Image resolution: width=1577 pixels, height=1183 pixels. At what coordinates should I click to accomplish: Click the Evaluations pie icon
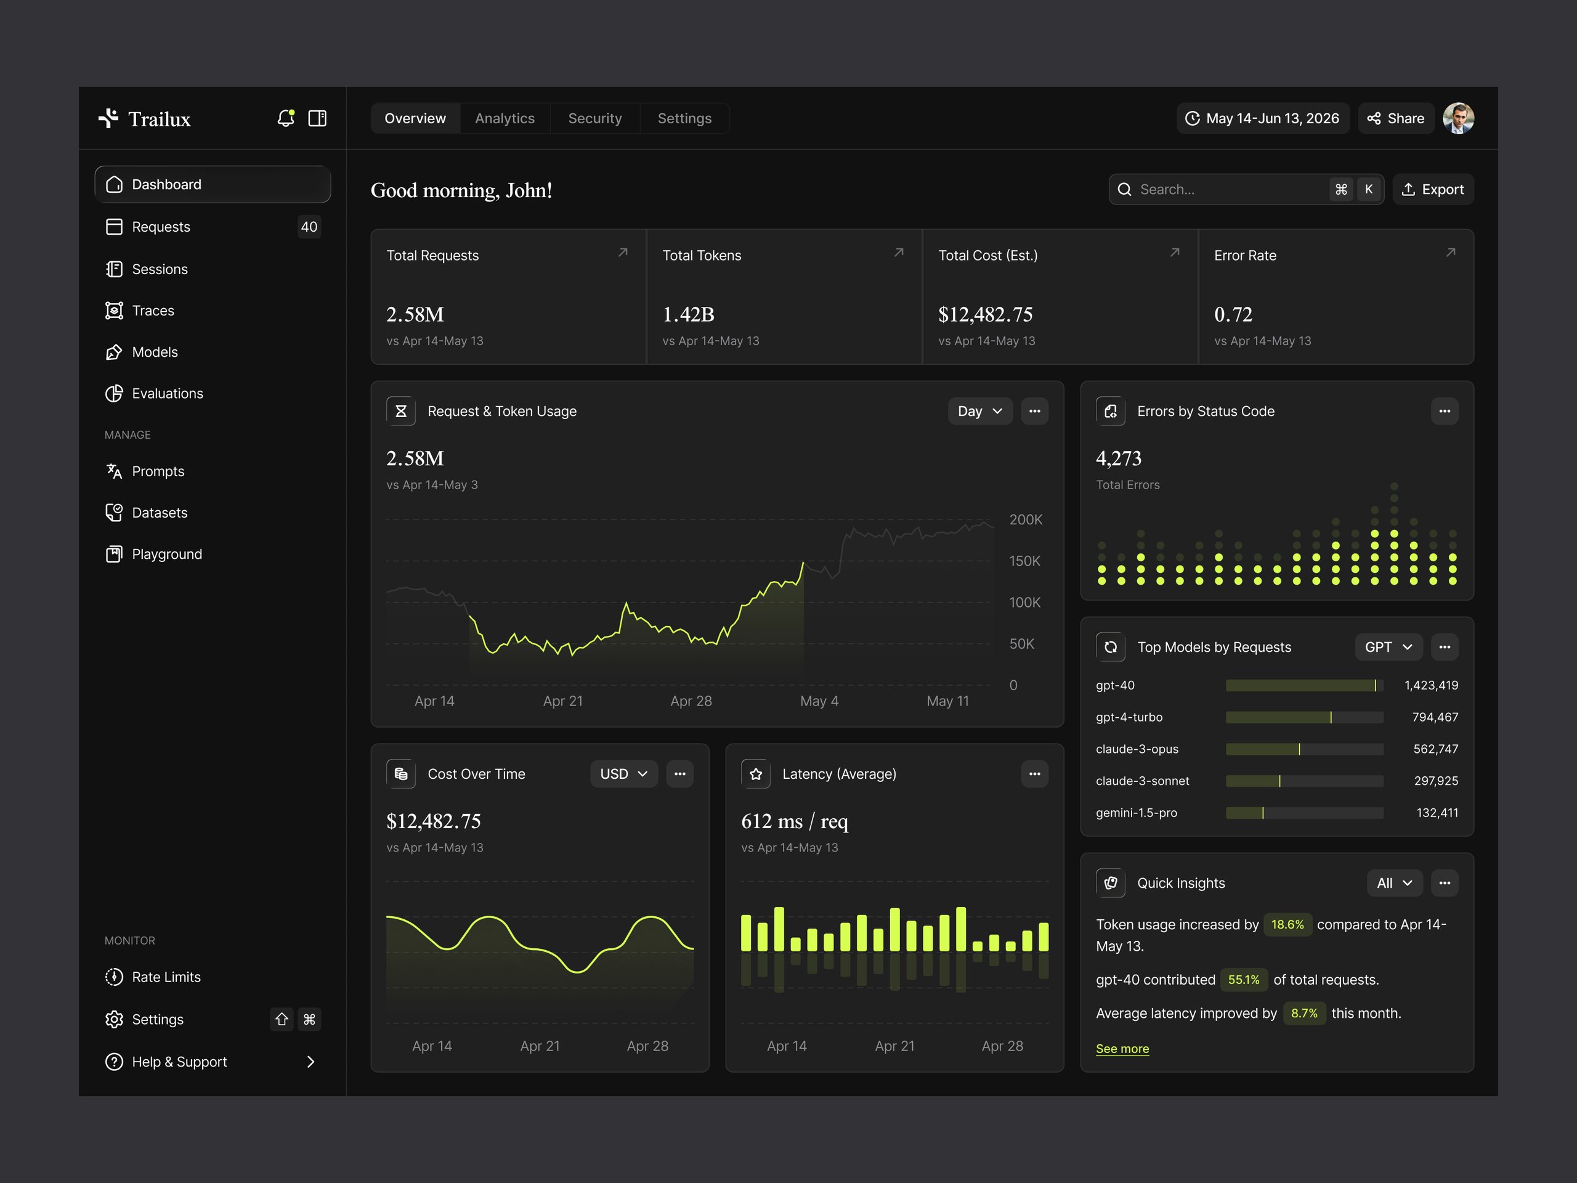click(114, 394)
